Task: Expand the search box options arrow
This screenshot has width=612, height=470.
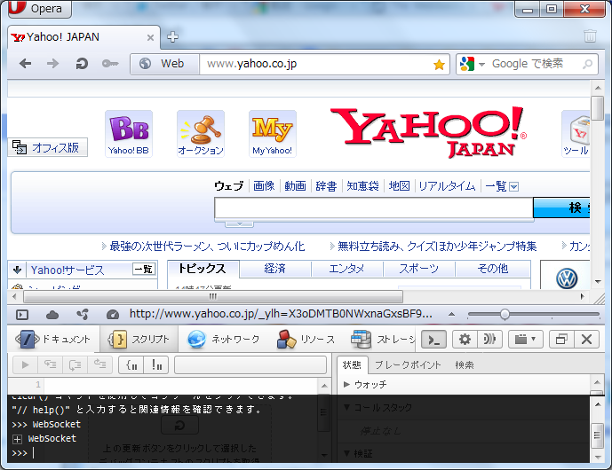Action: pos(240,224)
